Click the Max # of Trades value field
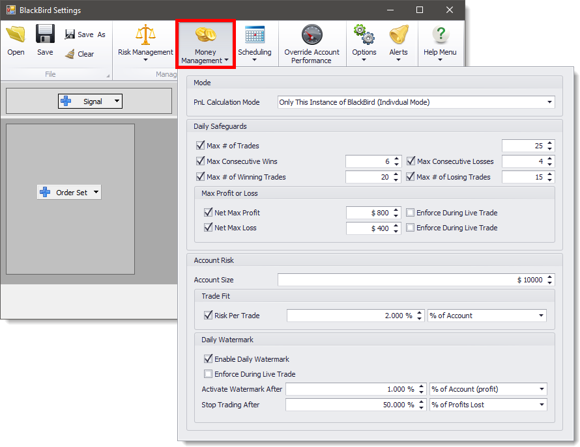This screenshot has height=447, width=580. (x=524, y=146)
